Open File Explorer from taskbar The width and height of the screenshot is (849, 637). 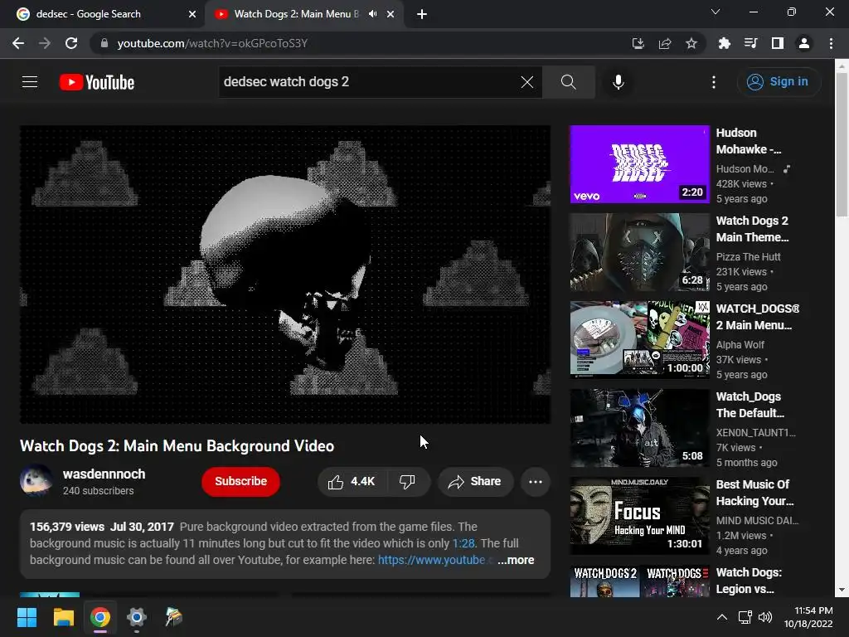[x=63, y=617]
